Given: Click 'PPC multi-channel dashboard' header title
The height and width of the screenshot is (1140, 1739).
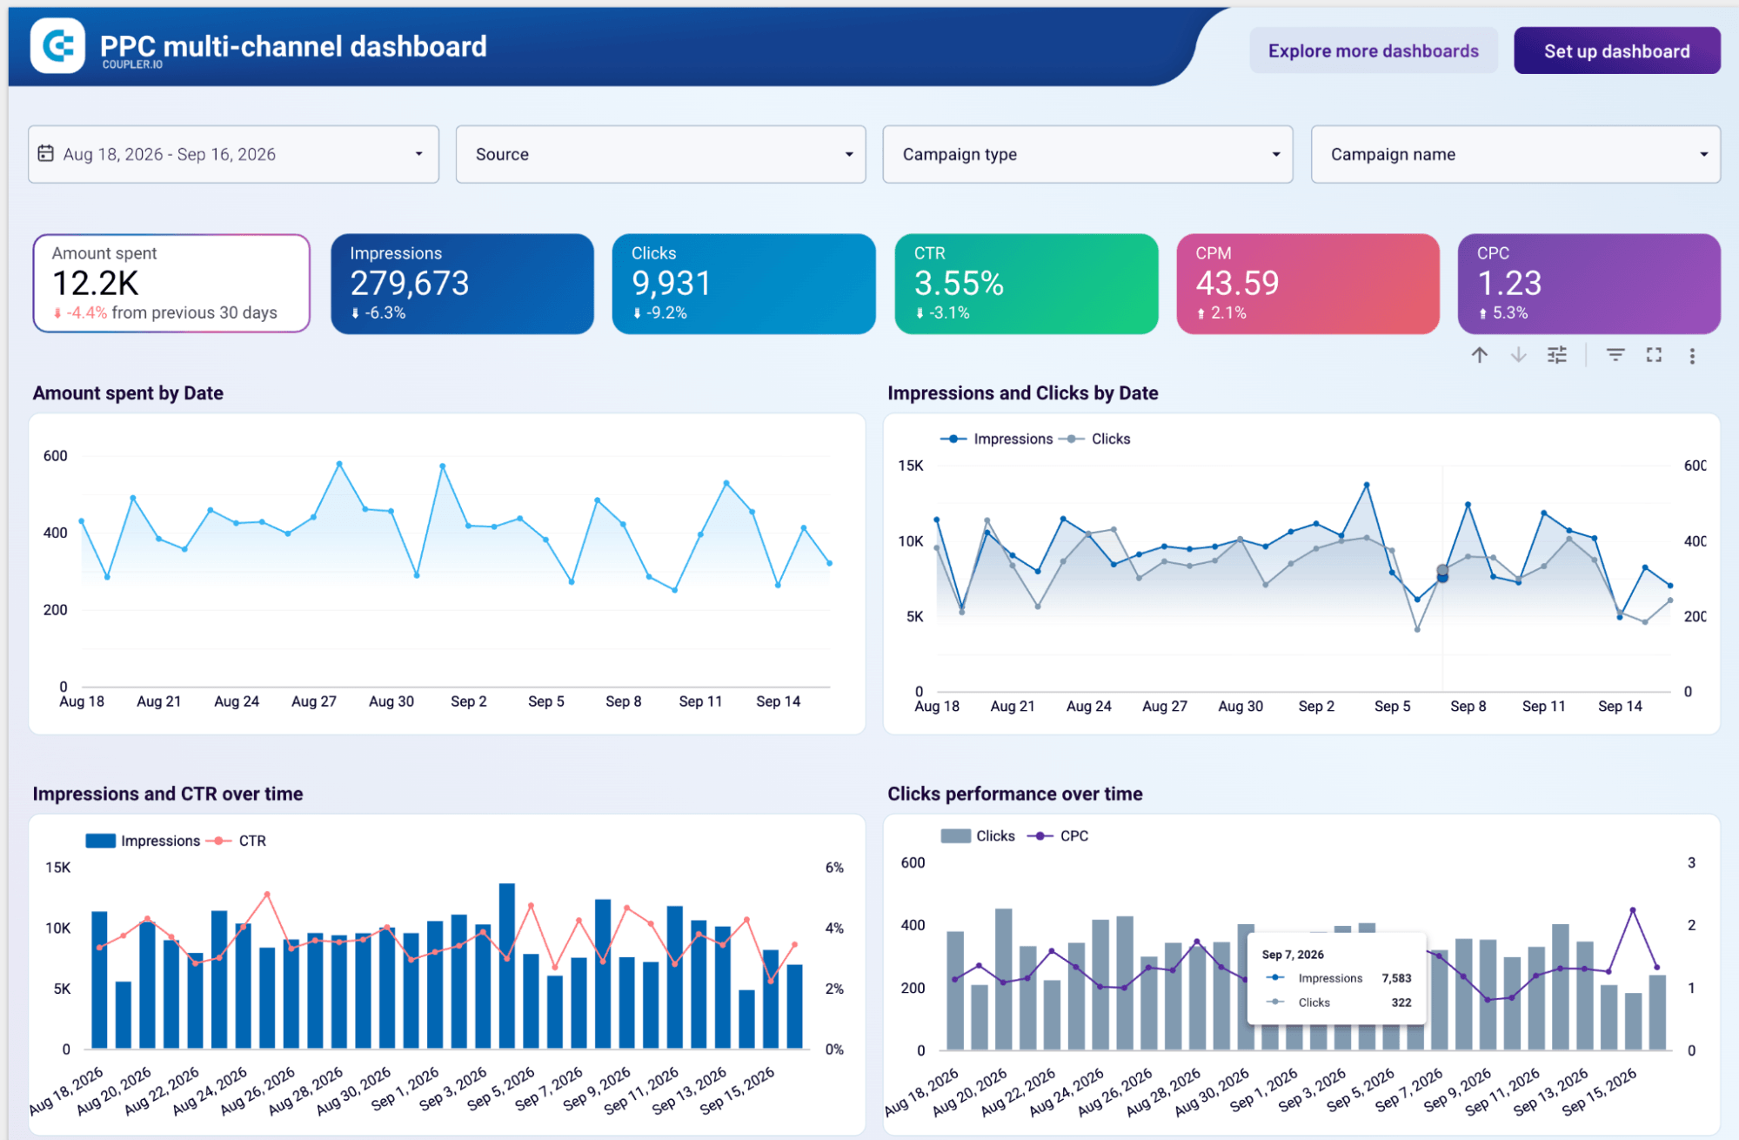Looking at the screenshot, I should click(x=293, y=46).
